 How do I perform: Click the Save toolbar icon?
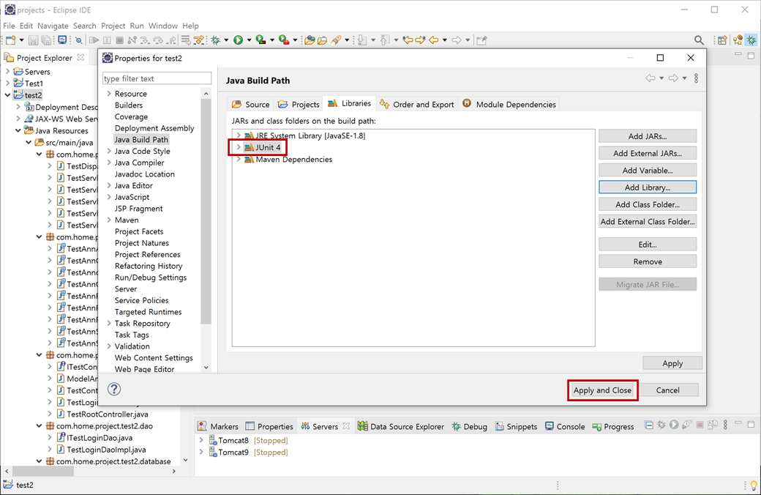point(33,40)
